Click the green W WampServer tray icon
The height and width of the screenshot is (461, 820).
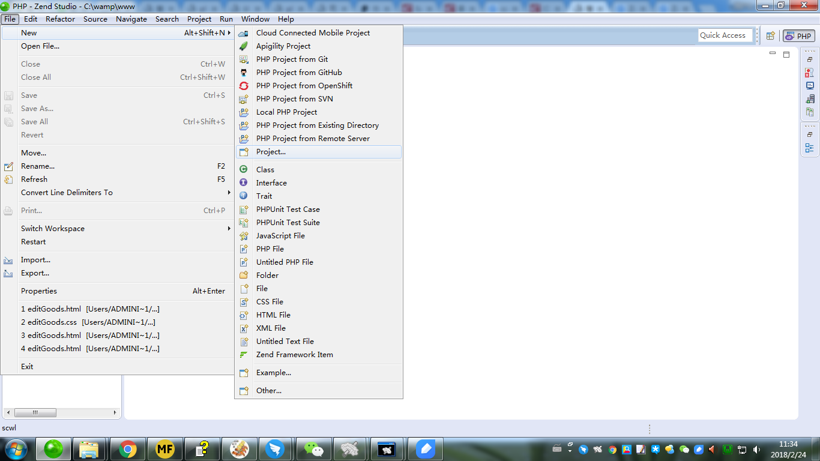pos(728,449)
